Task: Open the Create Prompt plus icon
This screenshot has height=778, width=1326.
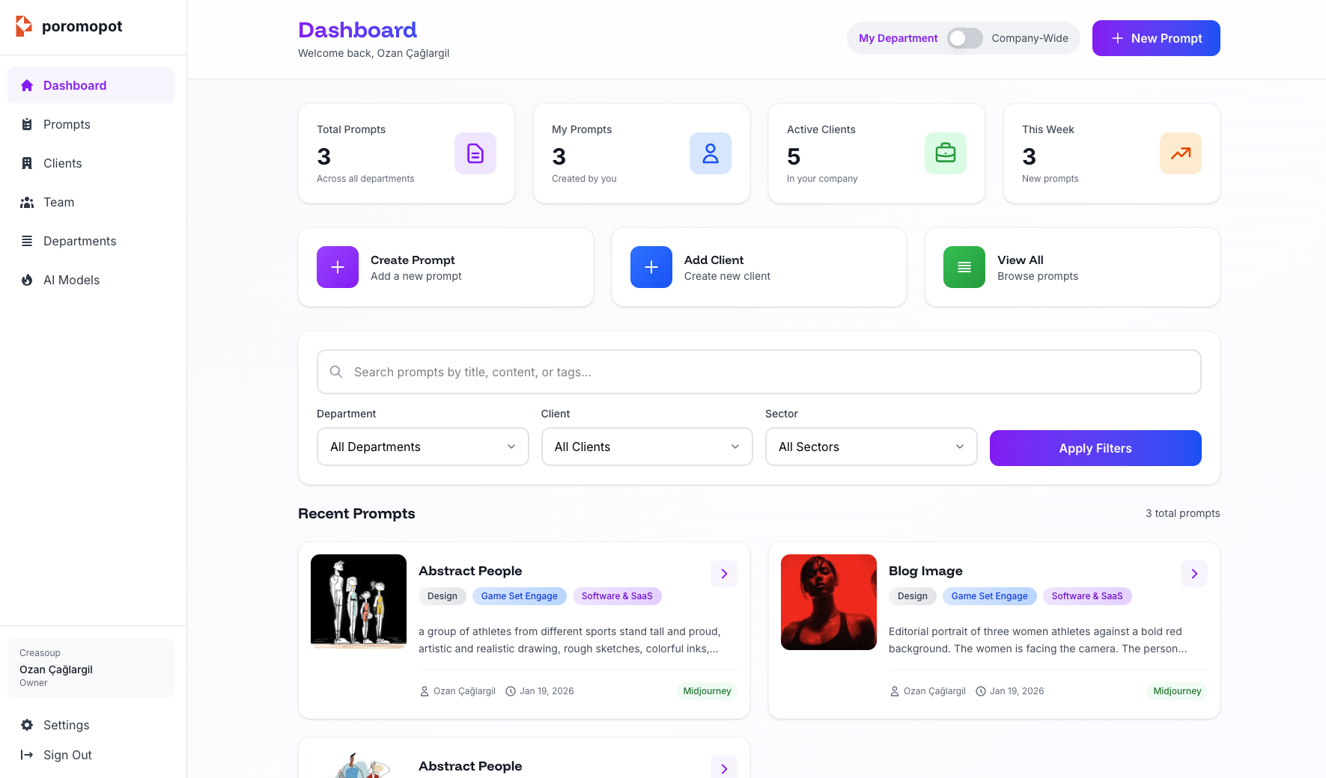Action: click(337, 267)
